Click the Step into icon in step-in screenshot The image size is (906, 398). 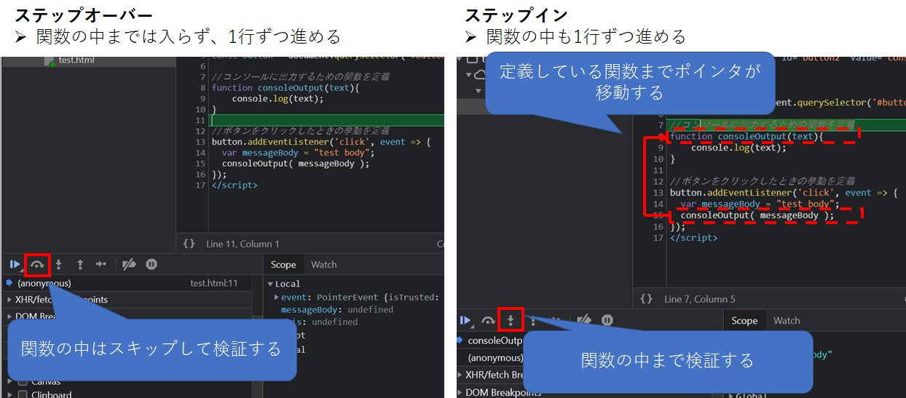(x=511, y=320)
